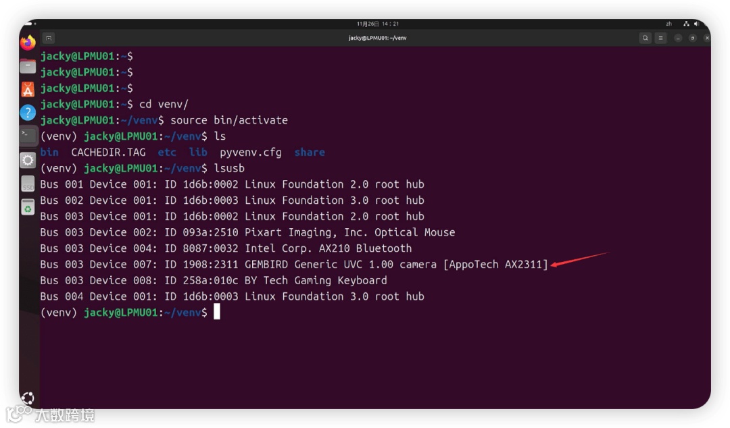Open the clock showing 14:21
The height and width of the screenshot is (428, 730).
[x=378, y=24]
